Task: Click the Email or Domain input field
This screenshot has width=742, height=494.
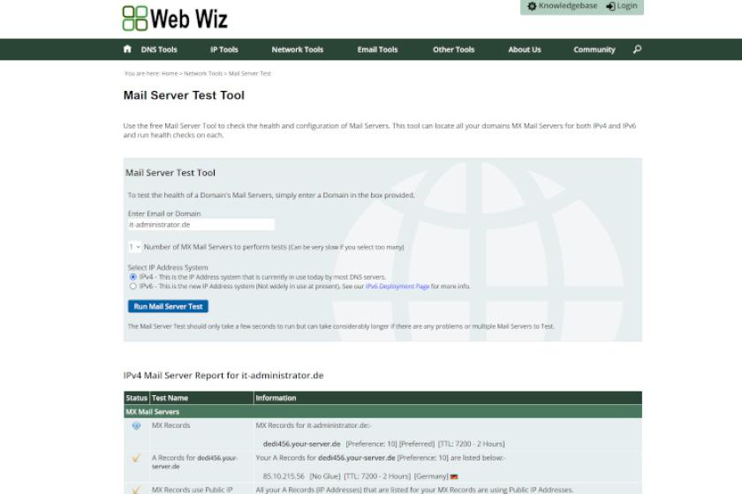Action: click(201, 225)
